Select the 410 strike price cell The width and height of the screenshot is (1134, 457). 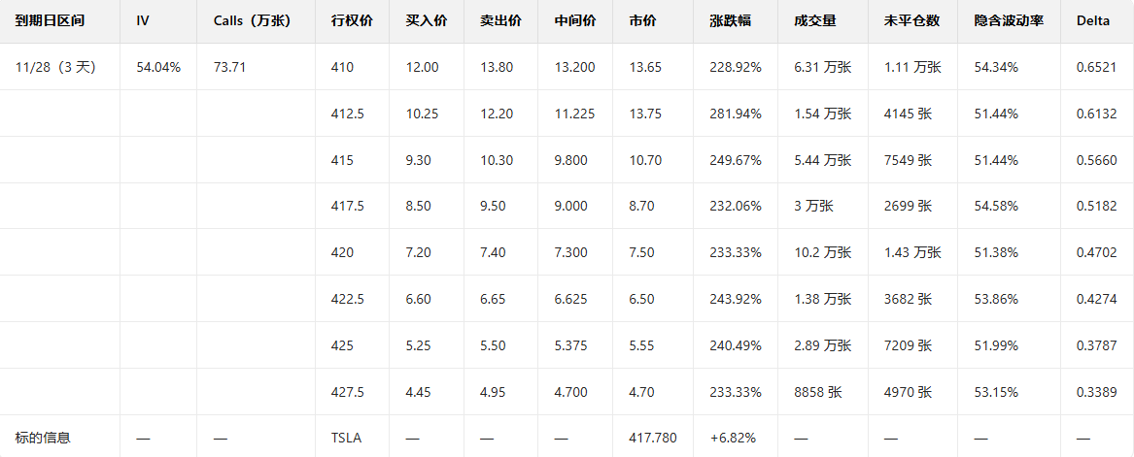(342, 67)
